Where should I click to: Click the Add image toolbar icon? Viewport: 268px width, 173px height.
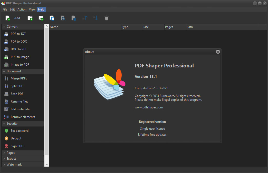click(41, 18)
